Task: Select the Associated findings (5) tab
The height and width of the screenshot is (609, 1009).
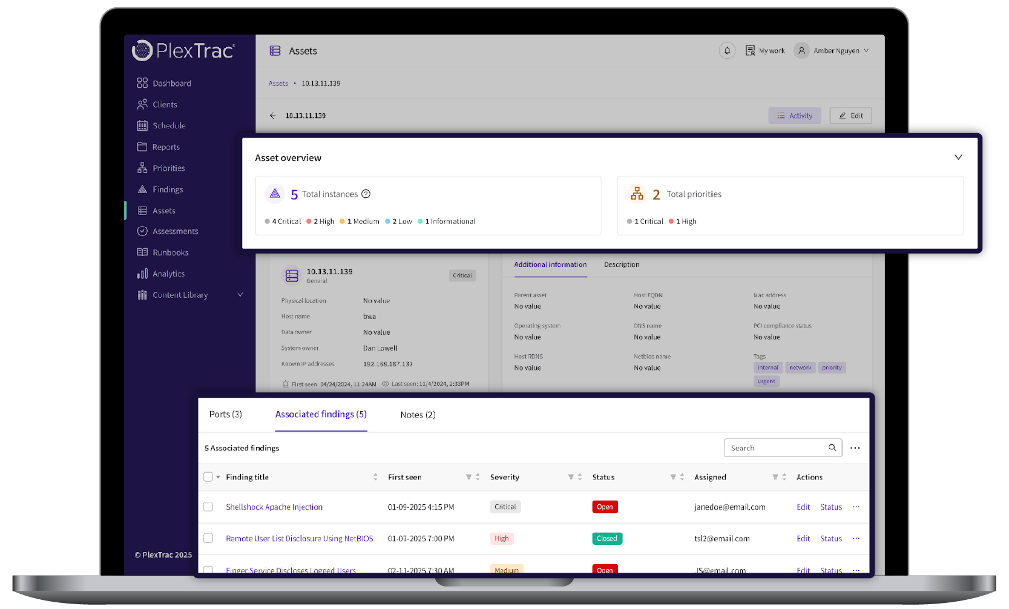Action: coord(321,415)
